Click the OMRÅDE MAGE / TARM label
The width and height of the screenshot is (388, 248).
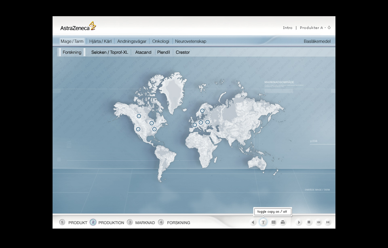click(x=317, y=190)
